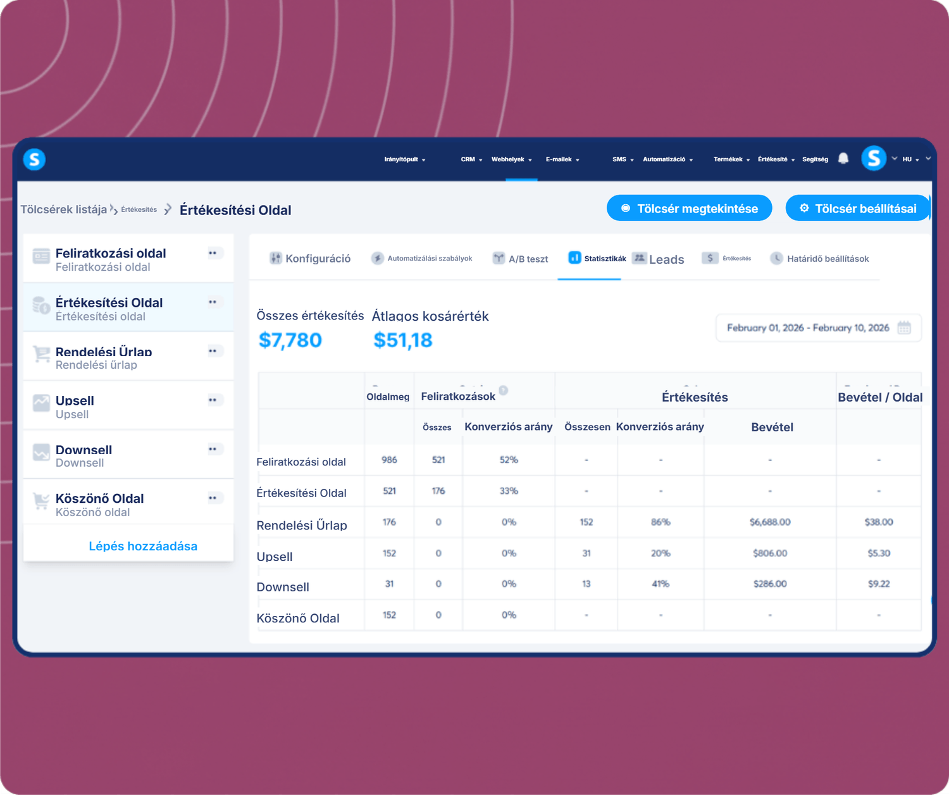
Task: Open the Irányítópult dropdown menu
Action: coord(405,159)
